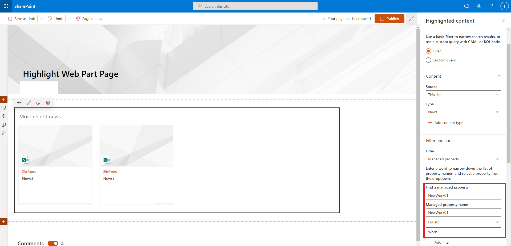Open the Settings gear

(x=479, y=6)
